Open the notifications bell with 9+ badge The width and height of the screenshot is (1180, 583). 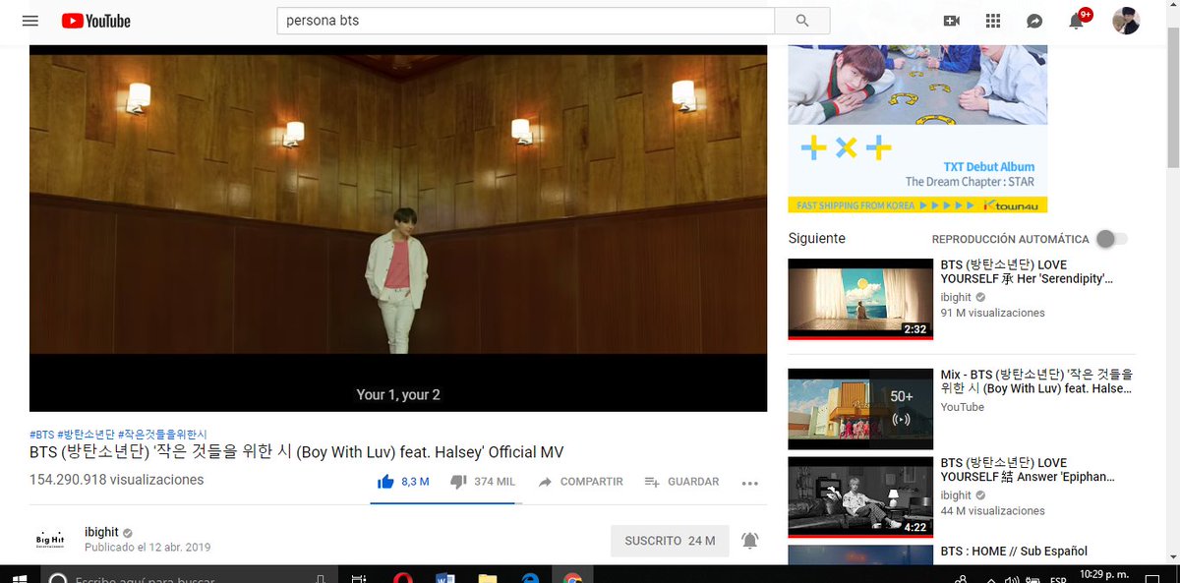click(1078, 20)
